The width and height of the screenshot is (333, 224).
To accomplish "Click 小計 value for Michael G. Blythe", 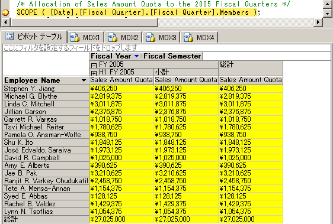I will (x=186, y=96).
